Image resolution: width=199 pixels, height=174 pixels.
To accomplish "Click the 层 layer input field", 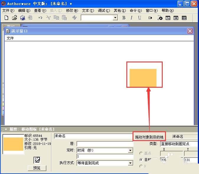I will tap(105, 144).
